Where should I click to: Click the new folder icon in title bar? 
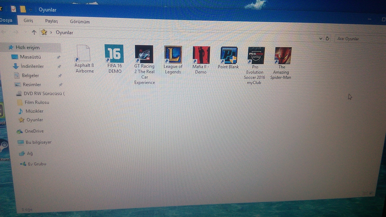point(23,9)
